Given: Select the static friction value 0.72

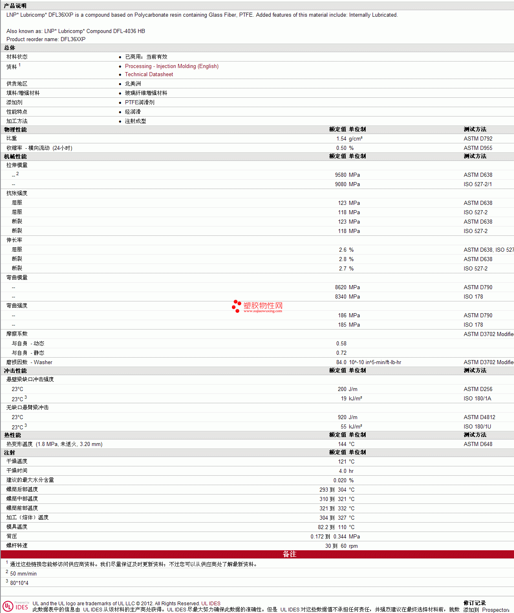Looking at the screenshot, I should tap(341, 353).
